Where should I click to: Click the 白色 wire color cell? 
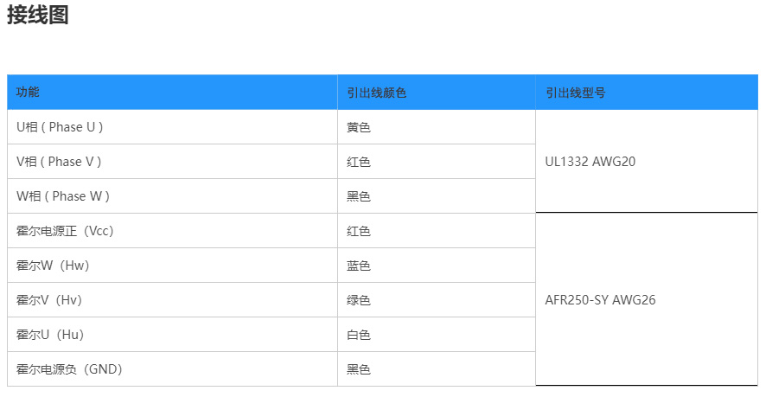pyautogui.click(x=359, y=335)
